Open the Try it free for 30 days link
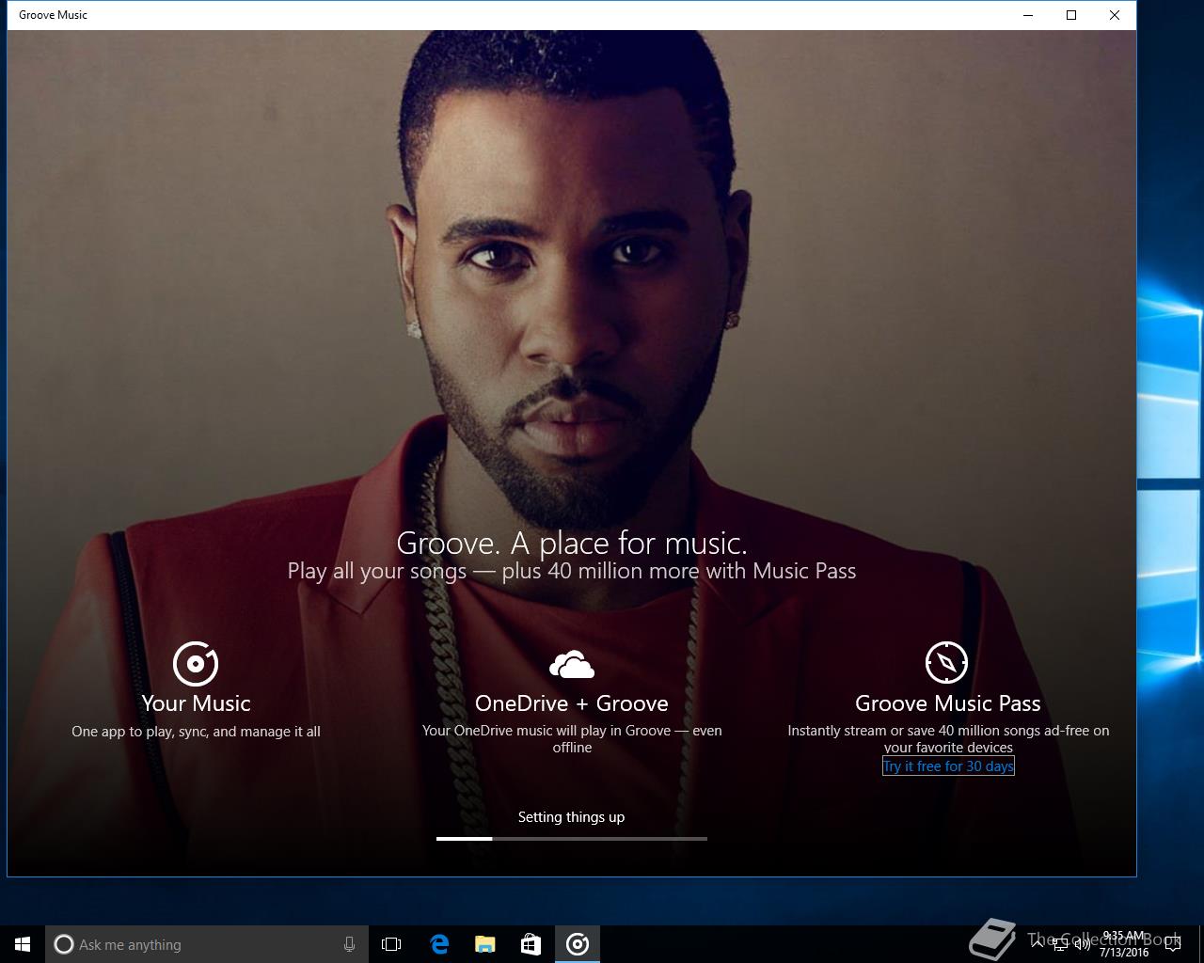This screenshot has width=1204, height=963. coord(948,766)
